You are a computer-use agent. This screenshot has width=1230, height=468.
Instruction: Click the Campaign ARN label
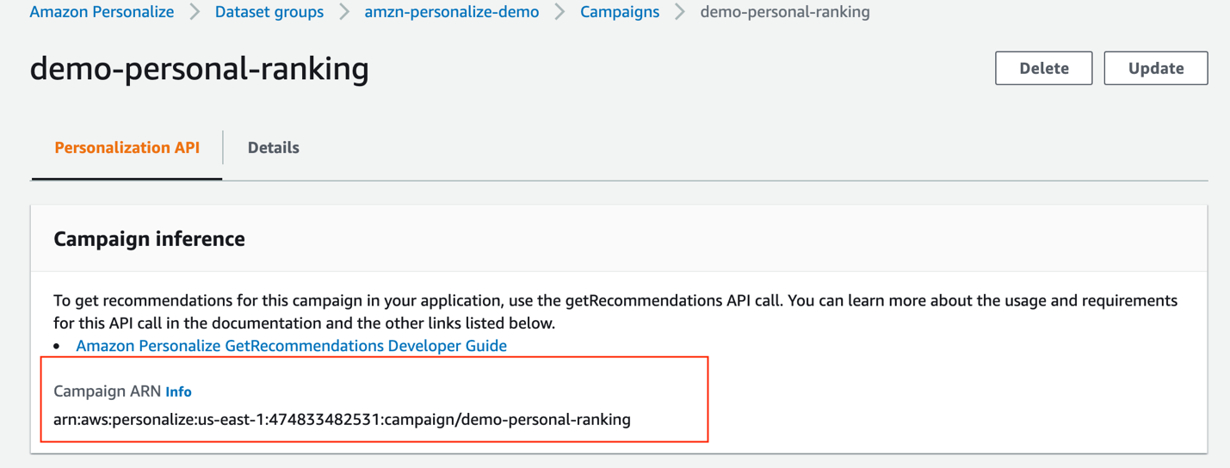(x=107, y=391)
